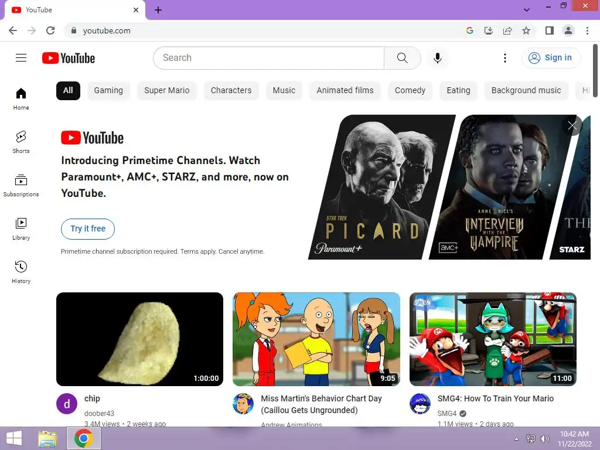Open network icon in tray
Screen dimensions: 600x450
[x=531, y=439]
